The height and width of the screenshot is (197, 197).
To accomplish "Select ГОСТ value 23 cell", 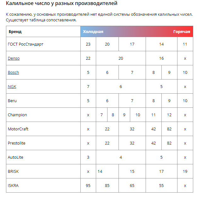I will tap(88, 44).
